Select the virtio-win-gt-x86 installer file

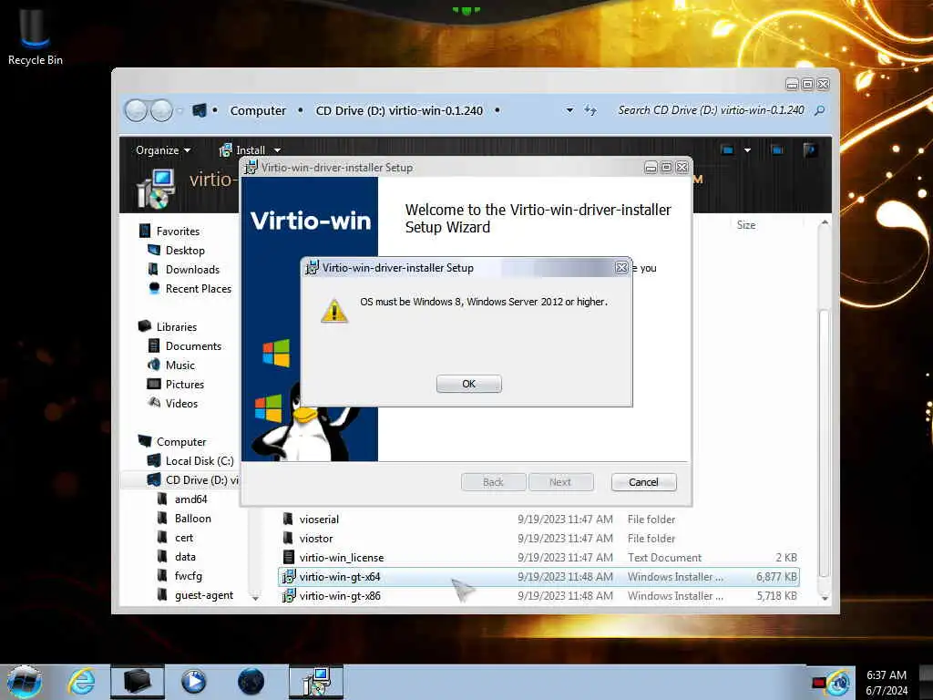(x=538, y=596)
